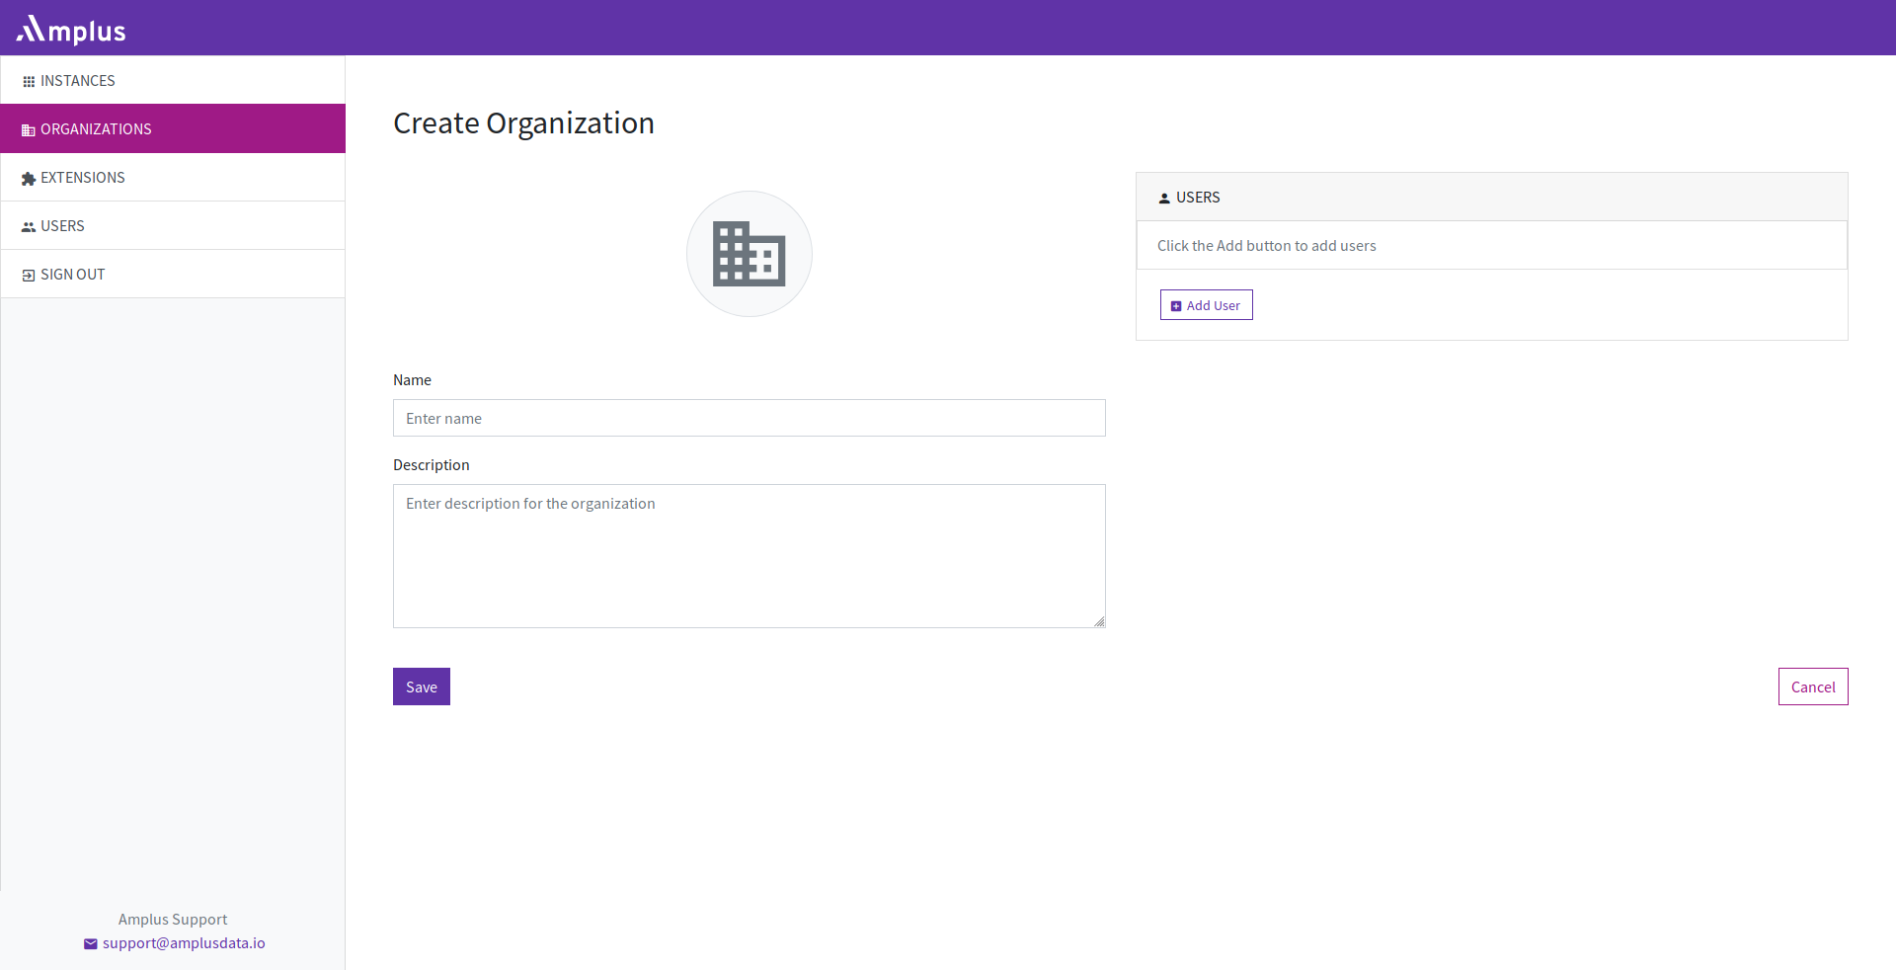The width and height of the screenshot is (1896, 970).
Task: Open the support@amplusdata.io email link
Action: 184,943
